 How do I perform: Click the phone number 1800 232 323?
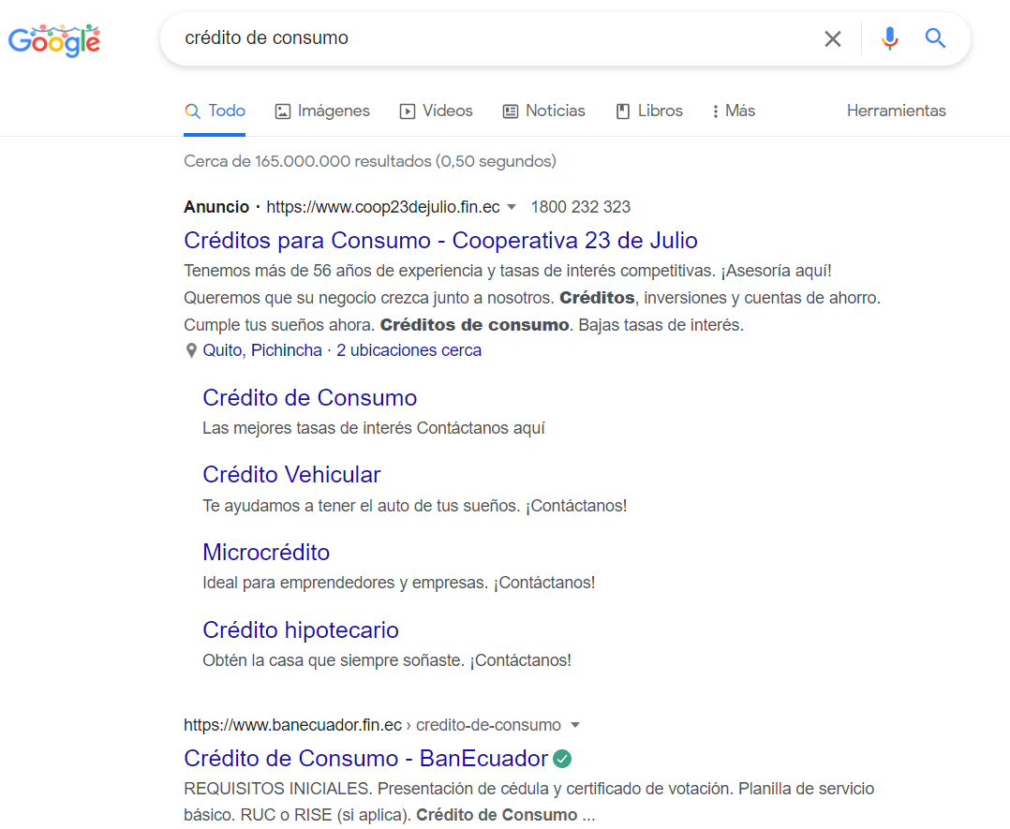point(580,207)
